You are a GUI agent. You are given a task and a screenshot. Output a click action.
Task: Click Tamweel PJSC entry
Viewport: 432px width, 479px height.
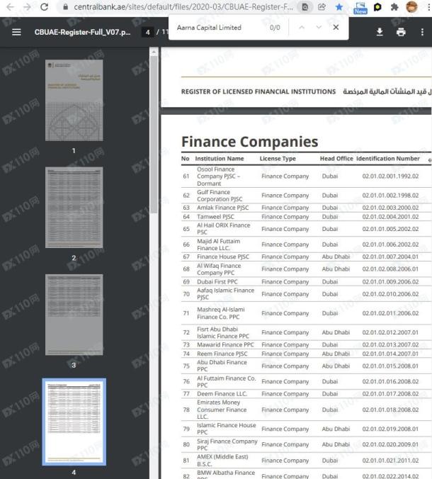(x=215, y=217)
